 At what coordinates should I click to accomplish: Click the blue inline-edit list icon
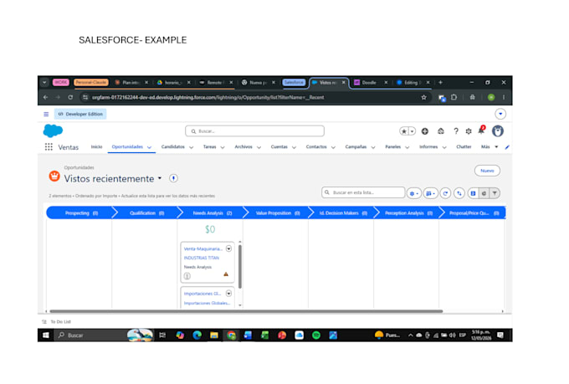473,193
